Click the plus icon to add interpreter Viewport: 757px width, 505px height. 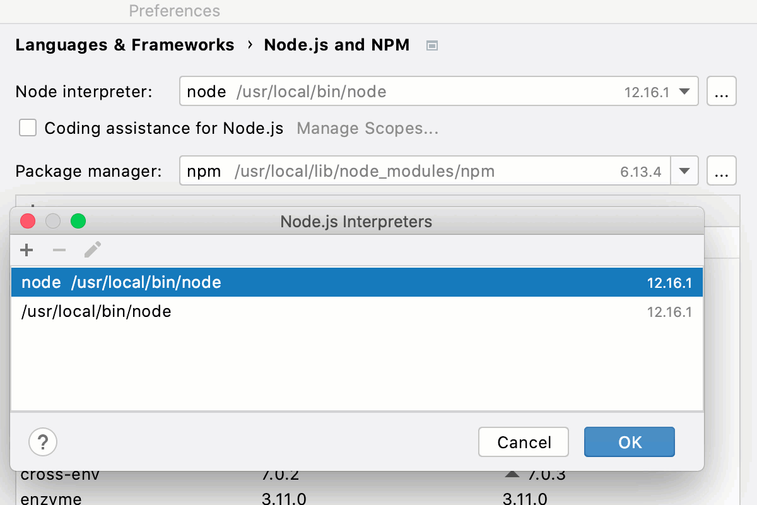point(26,249)
